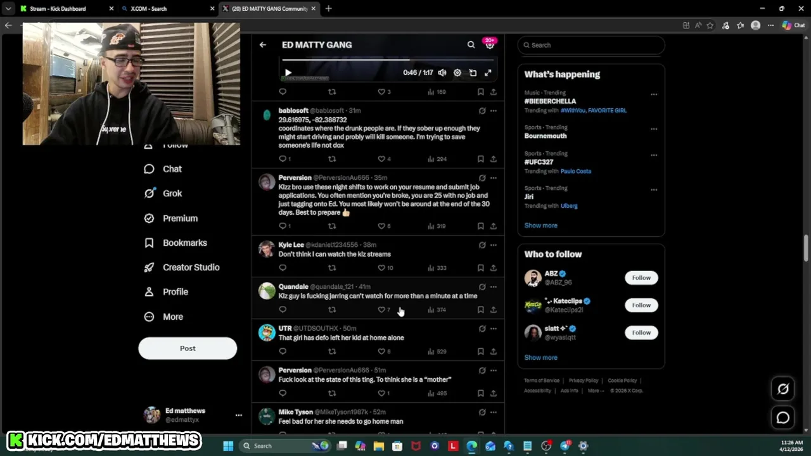
Task: Open File Explorer from the taskbar
Action: pos(378,446)
